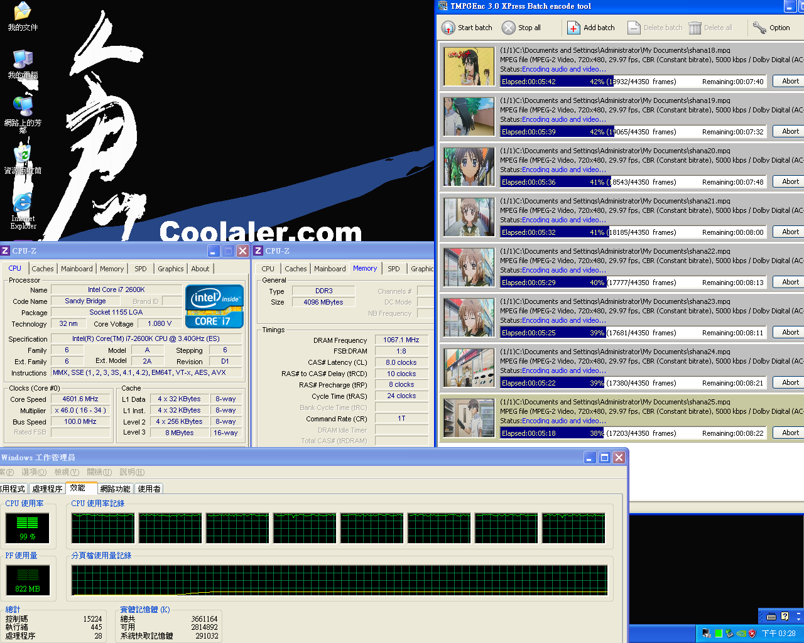Select the 我的文件 desktop icon
804x643 pixels.
23,17
